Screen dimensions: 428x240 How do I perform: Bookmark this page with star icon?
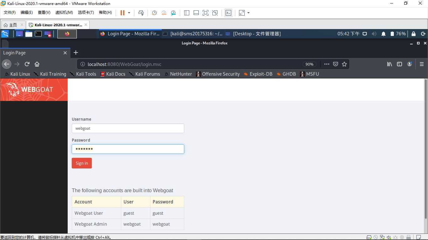coord(344,64)
